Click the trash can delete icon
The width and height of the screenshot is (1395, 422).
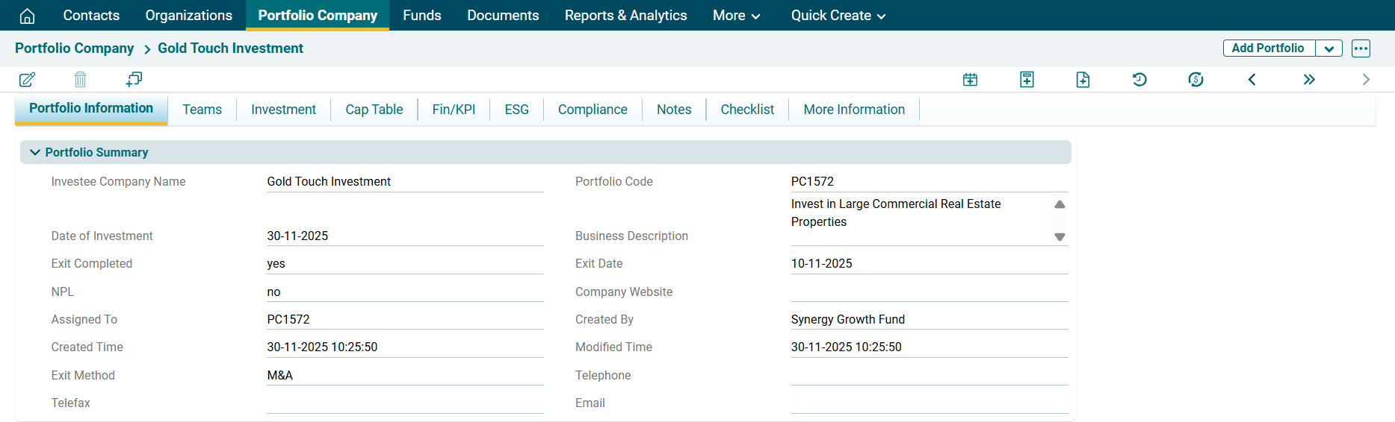pyautogui.click(x=81, y=80)
